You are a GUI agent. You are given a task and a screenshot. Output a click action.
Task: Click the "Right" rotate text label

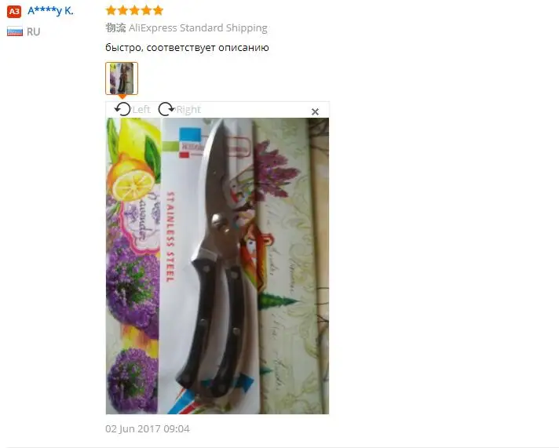[188, 109]
